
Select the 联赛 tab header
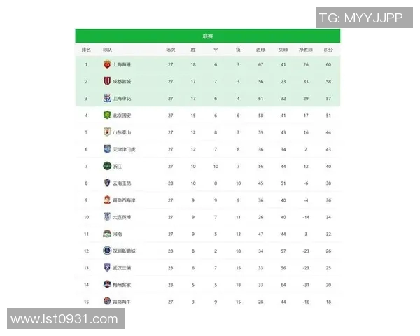208,36
